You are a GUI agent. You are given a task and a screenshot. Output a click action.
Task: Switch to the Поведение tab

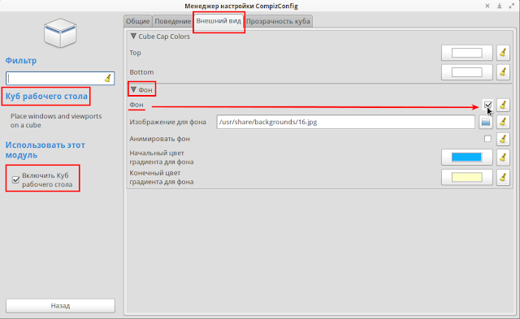point(173,21)
